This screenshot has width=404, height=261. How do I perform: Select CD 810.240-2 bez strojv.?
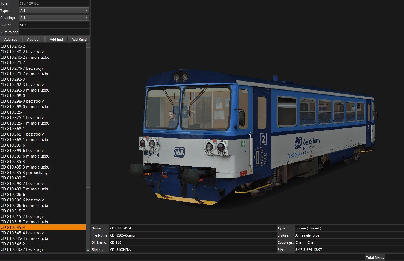43,52
